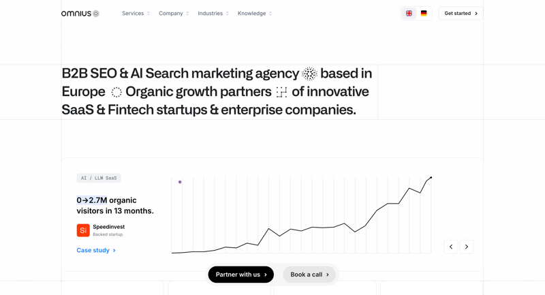Click the Partner with us button
Image resolution: width=545 pixels, height=295 pixels.
pos(241,275)
